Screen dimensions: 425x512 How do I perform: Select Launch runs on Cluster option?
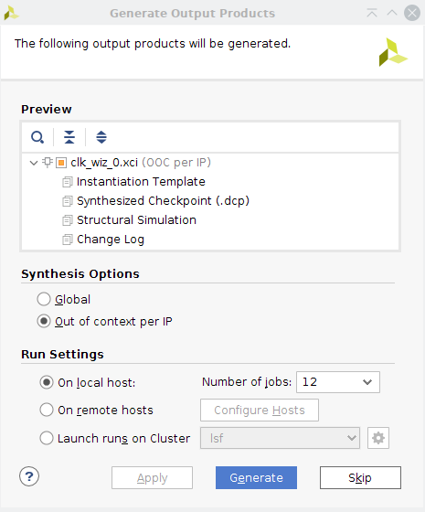click(47, 438)
